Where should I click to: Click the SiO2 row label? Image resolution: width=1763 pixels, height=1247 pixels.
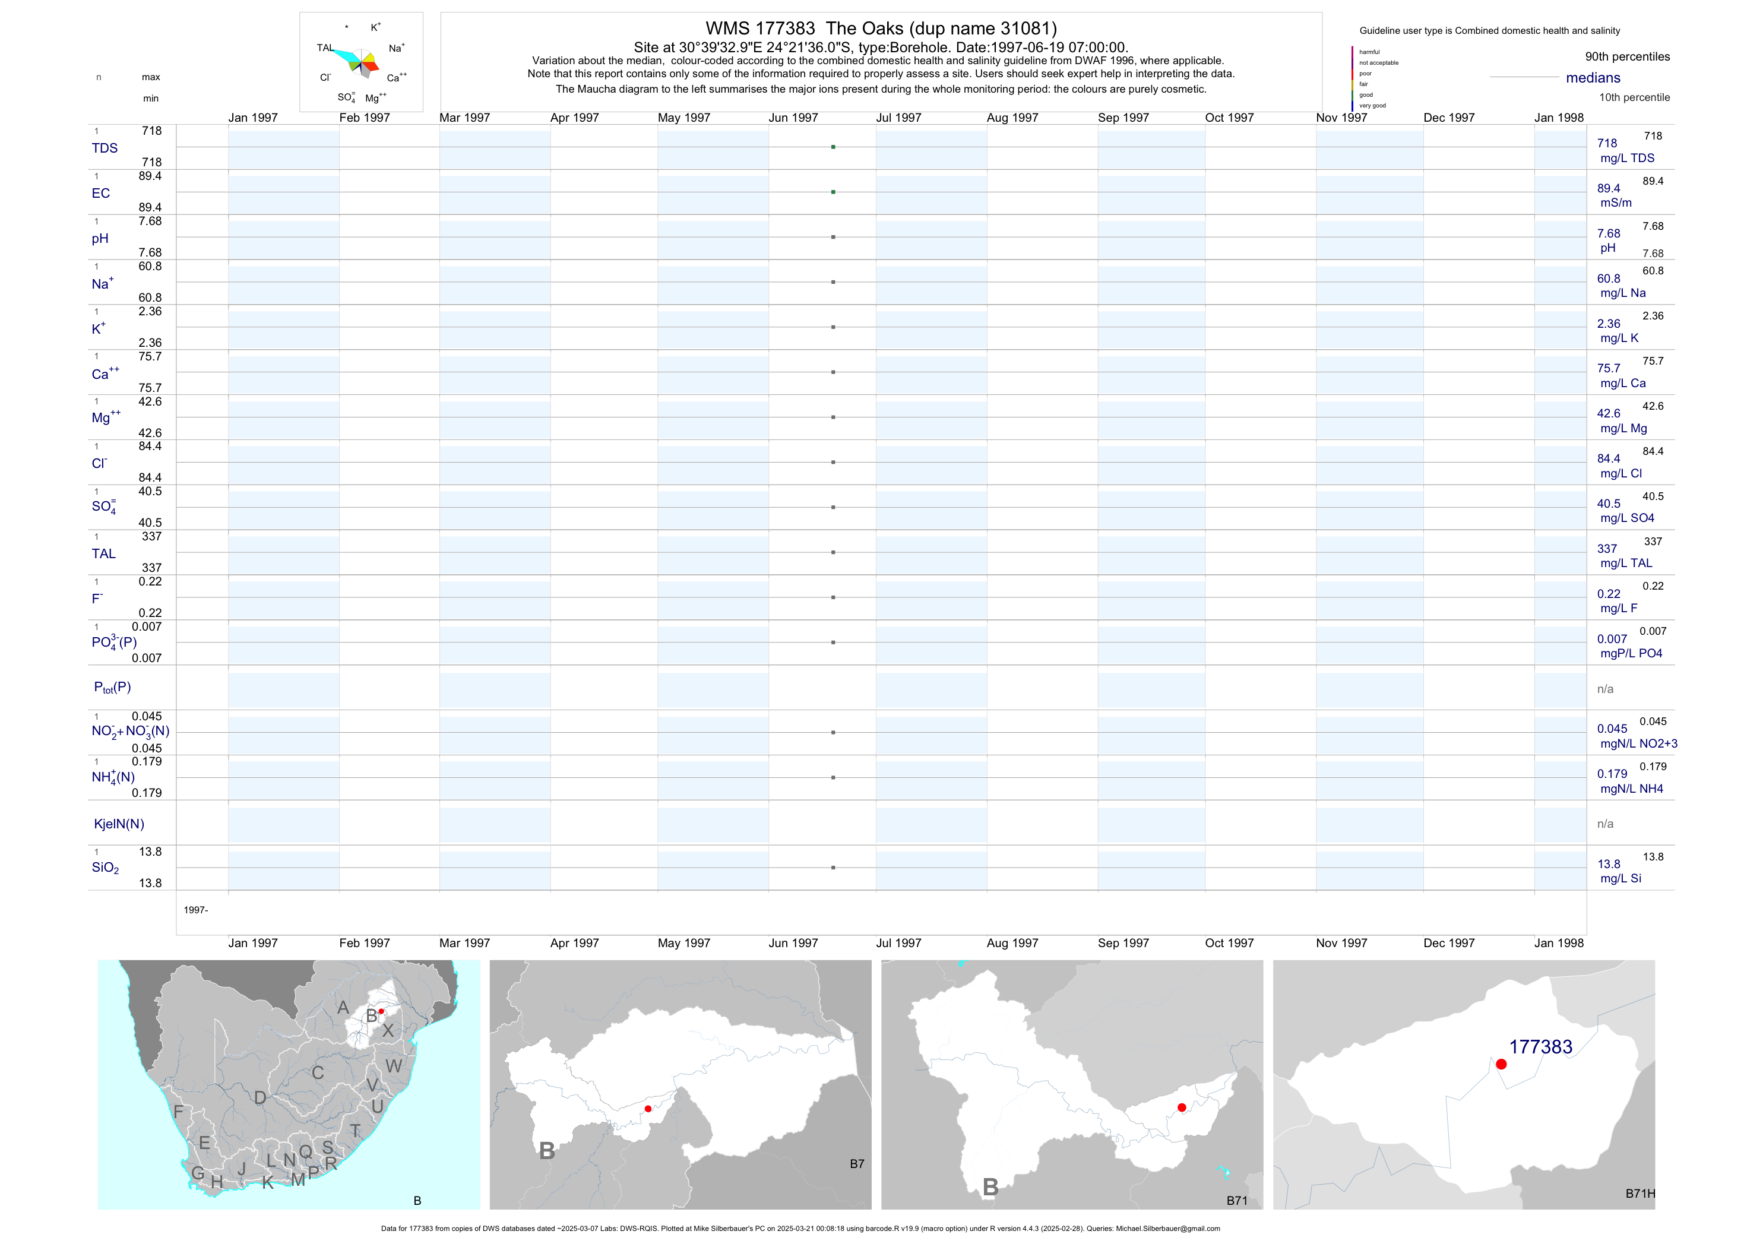[x=105, y=868]
